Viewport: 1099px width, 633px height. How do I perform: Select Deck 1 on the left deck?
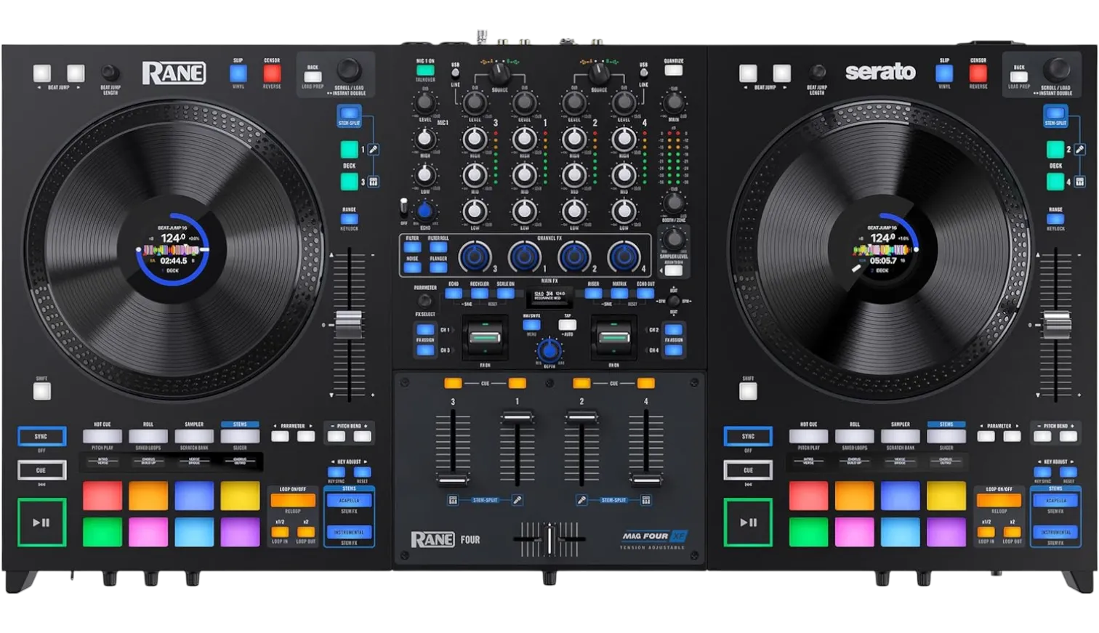tap(350, 150)
